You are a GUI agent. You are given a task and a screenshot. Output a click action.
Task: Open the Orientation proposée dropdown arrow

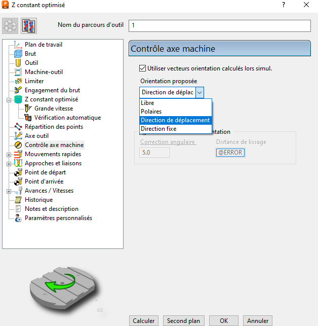(200, 92)
